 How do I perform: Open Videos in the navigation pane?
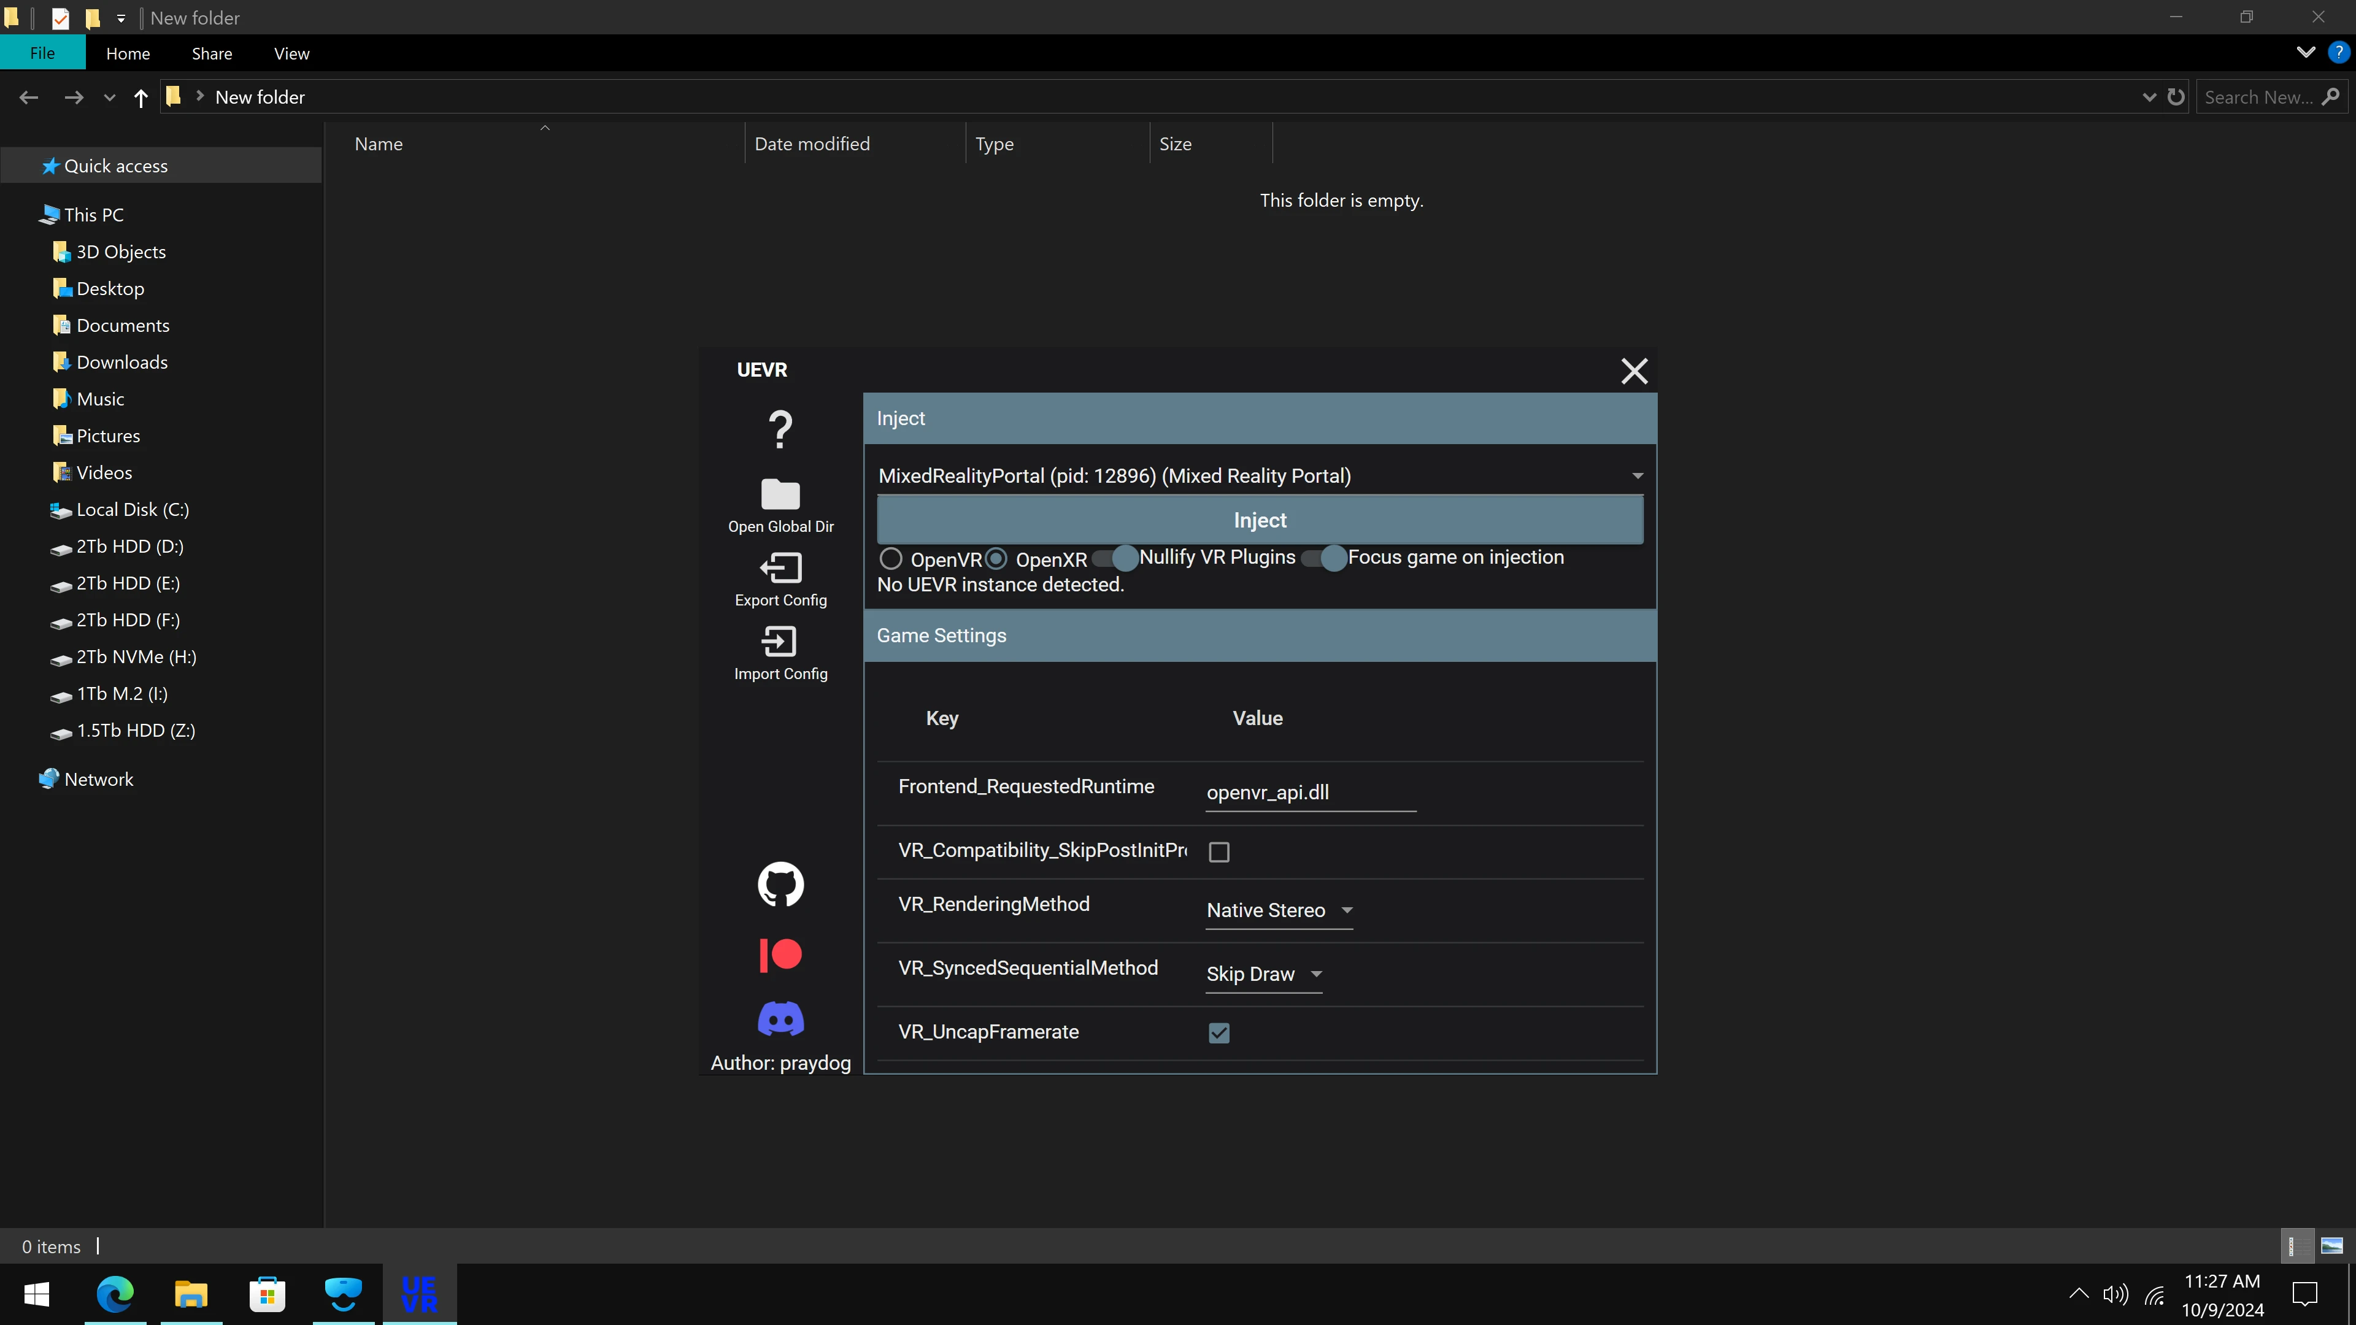[104, 473]
